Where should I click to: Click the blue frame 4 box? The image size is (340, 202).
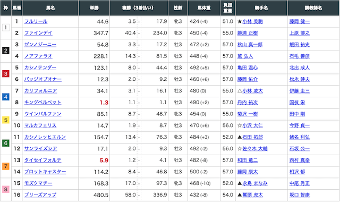6,97
